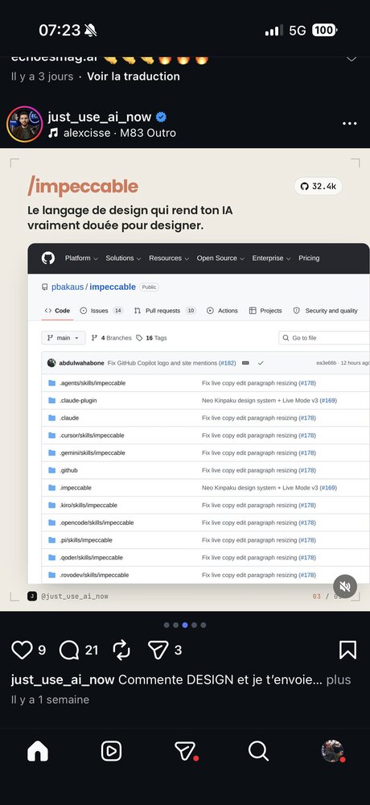Image resolution: width=370 pixels, height=805 pixels.
Task: Open audio alexcisse · M83 Outro
Action: [x=112, y=134]
